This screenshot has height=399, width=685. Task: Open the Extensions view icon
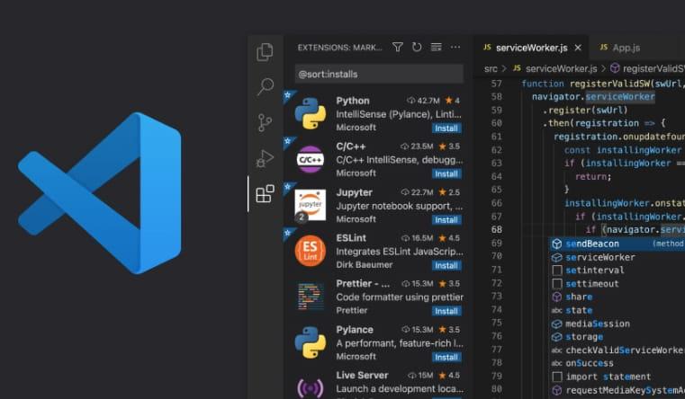click(265, 194)
